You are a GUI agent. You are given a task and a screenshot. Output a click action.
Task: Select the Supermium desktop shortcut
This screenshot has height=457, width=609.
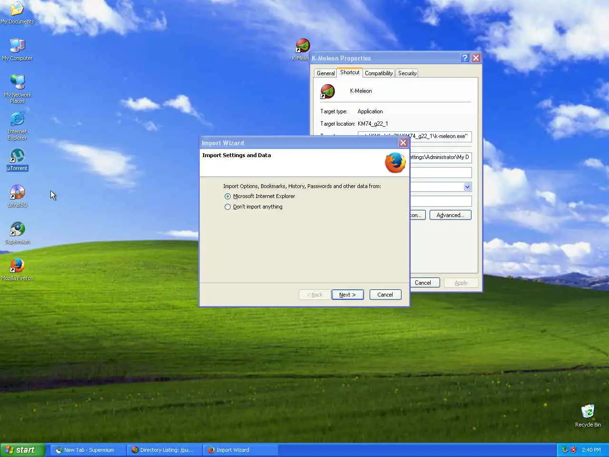coord(17,233)
